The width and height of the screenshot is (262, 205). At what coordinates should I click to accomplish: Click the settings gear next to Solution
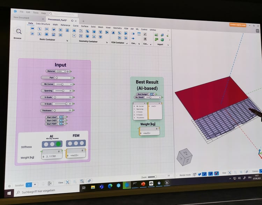pyautogui.click(x=9, y=185)
